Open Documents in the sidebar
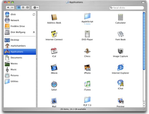This screenshot has width=149, height=114. 20,58
